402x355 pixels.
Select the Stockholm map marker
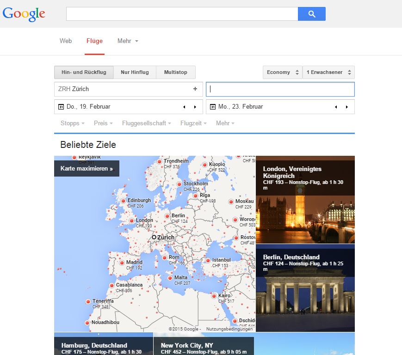[x=179, y=184]
